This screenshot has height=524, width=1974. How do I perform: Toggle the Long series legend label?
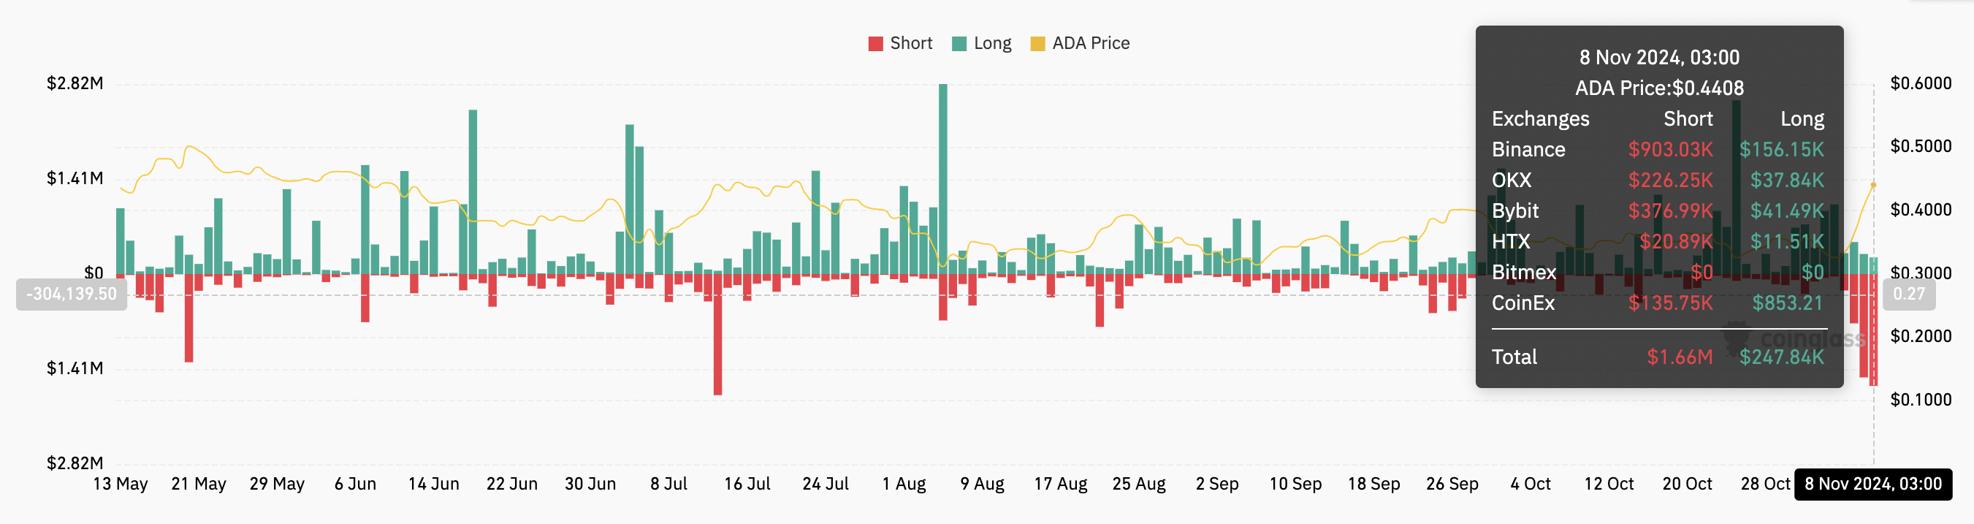tap(992, 44)
